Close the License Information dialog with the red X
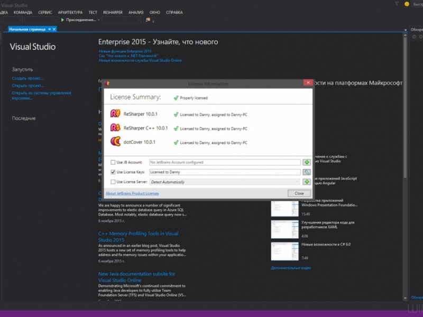The image size is (423, 317). [308, 82]
